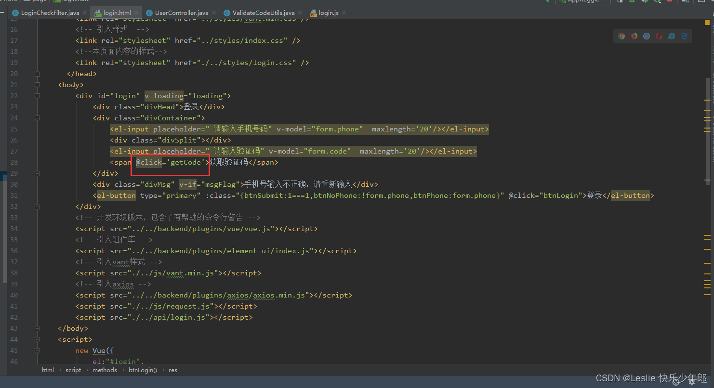Click el:"#login" on line 46
Screen dimensions: 714x388
(x=118, y=362)
